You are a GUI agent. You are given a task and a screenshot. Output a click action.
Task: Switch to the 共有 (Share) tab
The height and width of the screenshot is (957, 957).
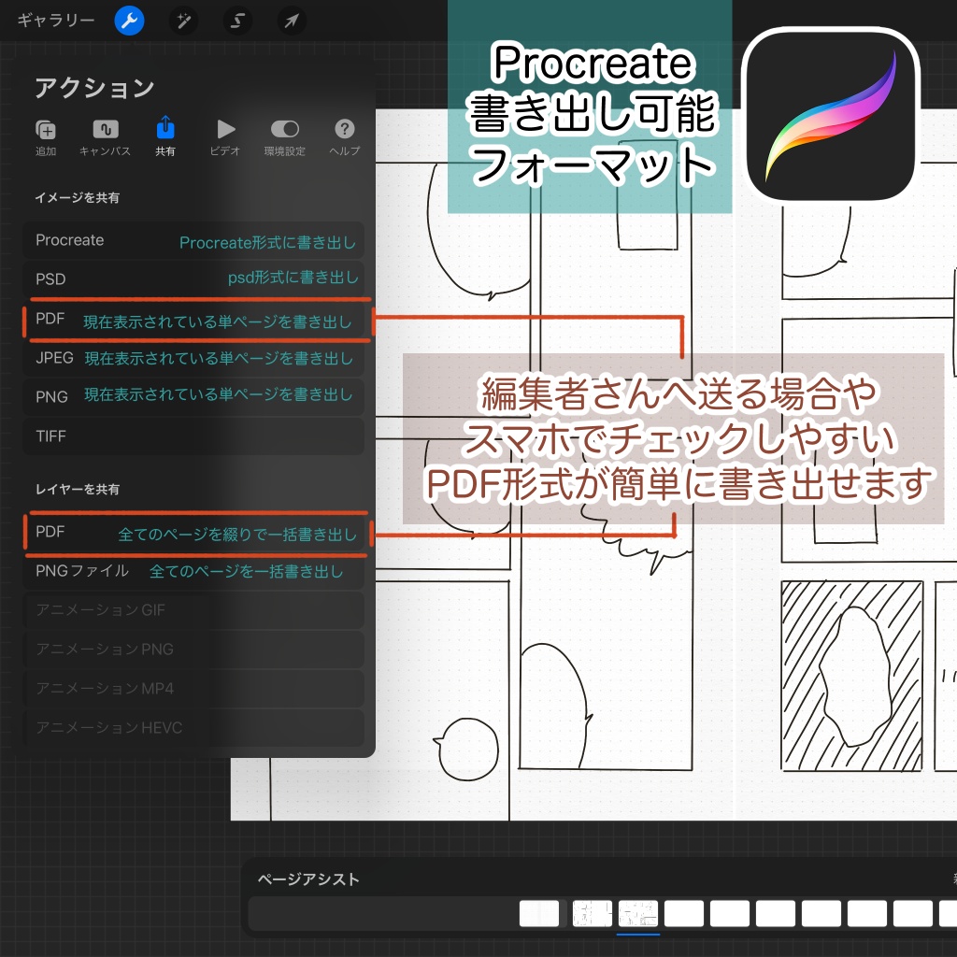coord(165,131)
